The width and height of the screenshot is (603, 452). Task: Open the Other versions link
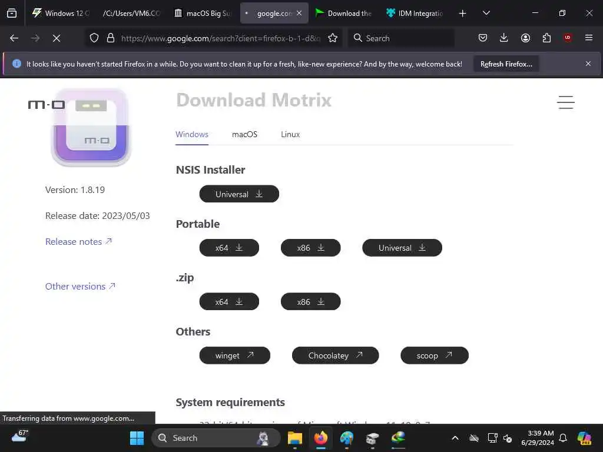pyautogui.click(x=80, y=287)
